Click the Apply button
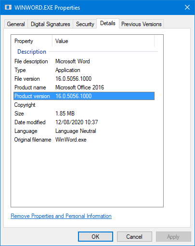195x246 pixels. coord(173,237)
